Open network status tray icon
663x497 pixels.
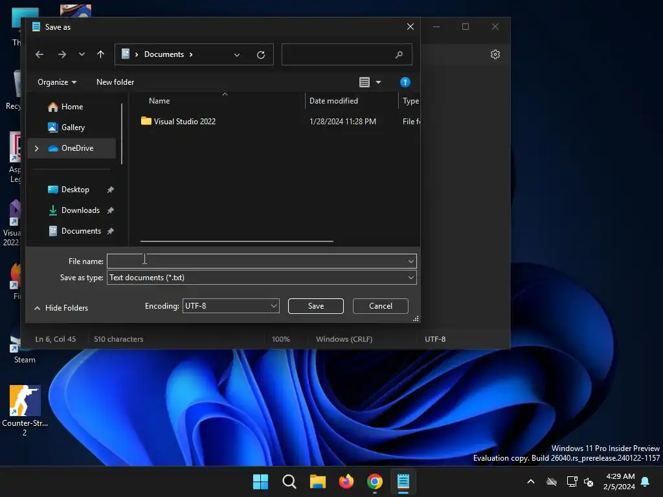[572, 481]
